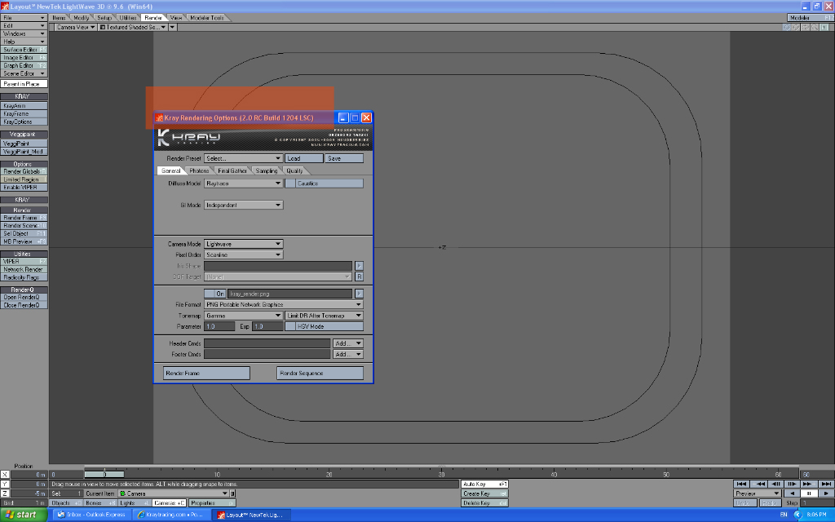Jump to the first frame button
Screen dimensions: 835x522
click(742, 484)
